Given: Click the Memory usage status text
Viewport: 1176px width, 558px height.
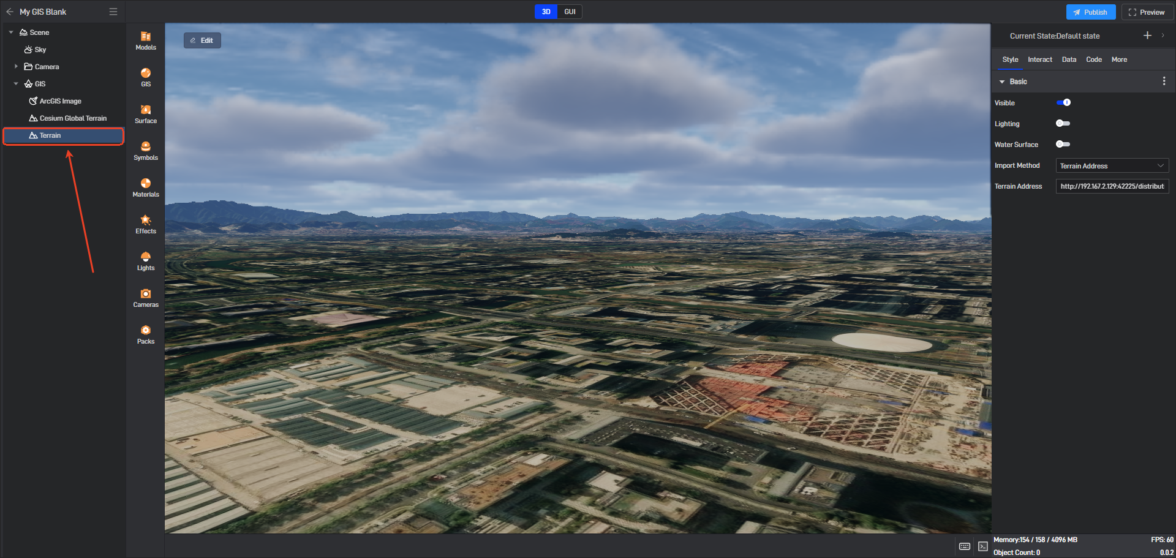Looking at the screenshot, I should coord(1035,540).
